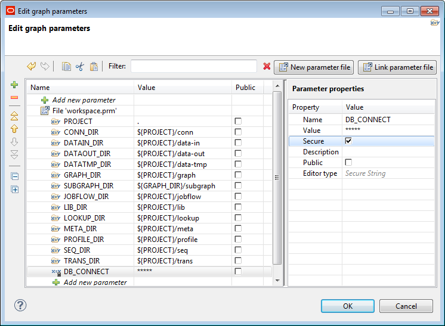The image size is (445, 326).
Task: Click the scroll down arrow of parameter list
Action: point(277,281)
